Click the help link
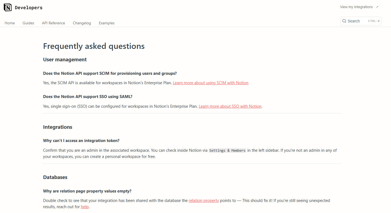This screenshot has height=213, width=391. [85, 207]
